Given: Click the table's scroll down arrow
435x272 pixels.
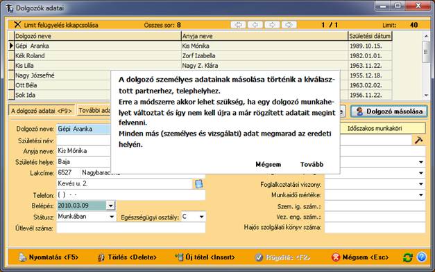Looking at the screenshot, I should coord(426,96).
